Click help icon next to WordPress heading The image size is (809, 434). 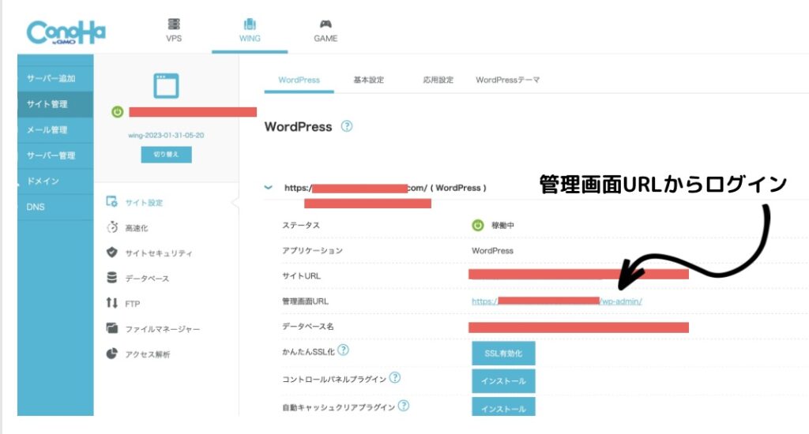(x=347, y=126)
